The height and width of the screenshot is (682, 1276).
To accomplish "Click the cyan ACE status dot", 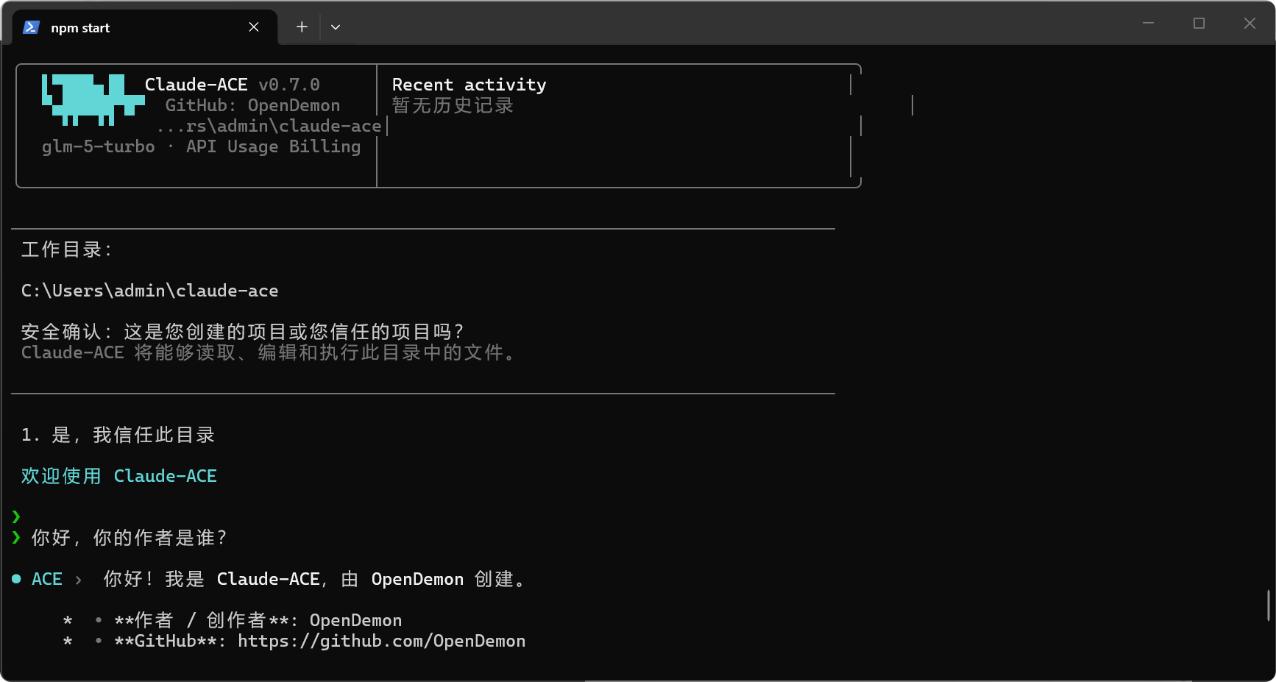I will point(16,579).
